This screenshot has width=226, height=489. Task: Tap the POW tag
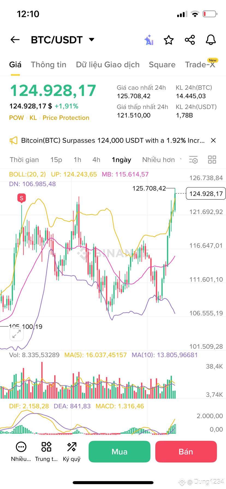(x=16, y=118)
